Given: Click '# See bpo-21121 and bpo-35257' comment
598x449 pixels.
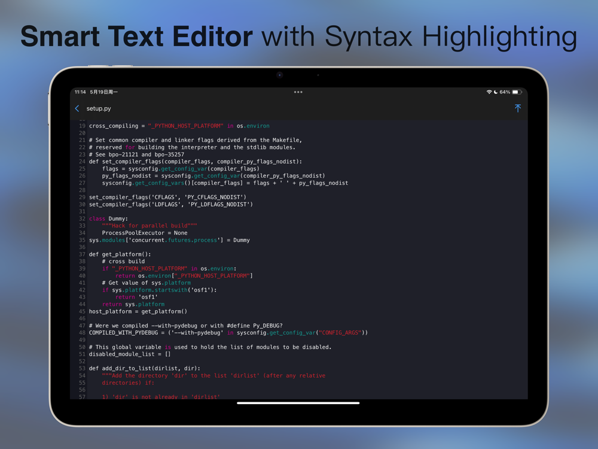Looking at the screenshot, I should [x=136, y=154].
